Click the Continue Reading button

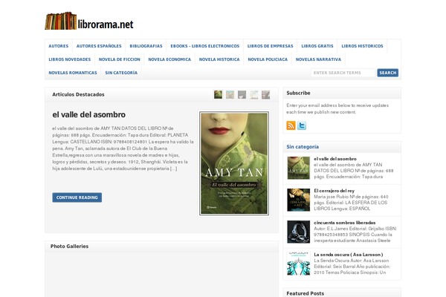point(77,198)
